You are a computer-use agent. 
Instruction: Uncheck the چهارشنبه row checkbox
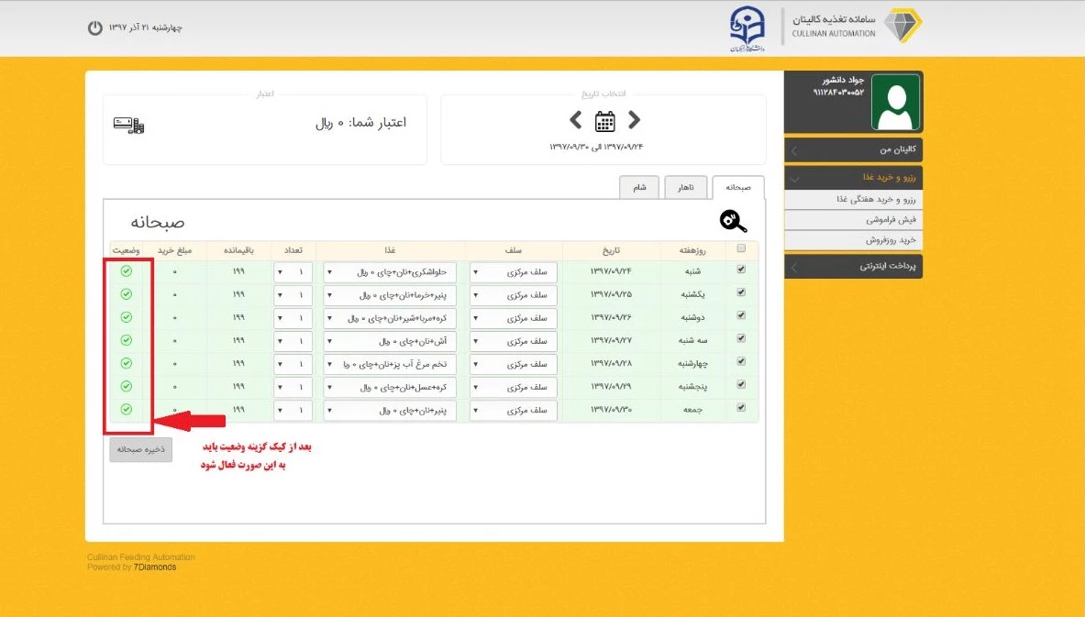pyautogui.click(x=741, y=362)
